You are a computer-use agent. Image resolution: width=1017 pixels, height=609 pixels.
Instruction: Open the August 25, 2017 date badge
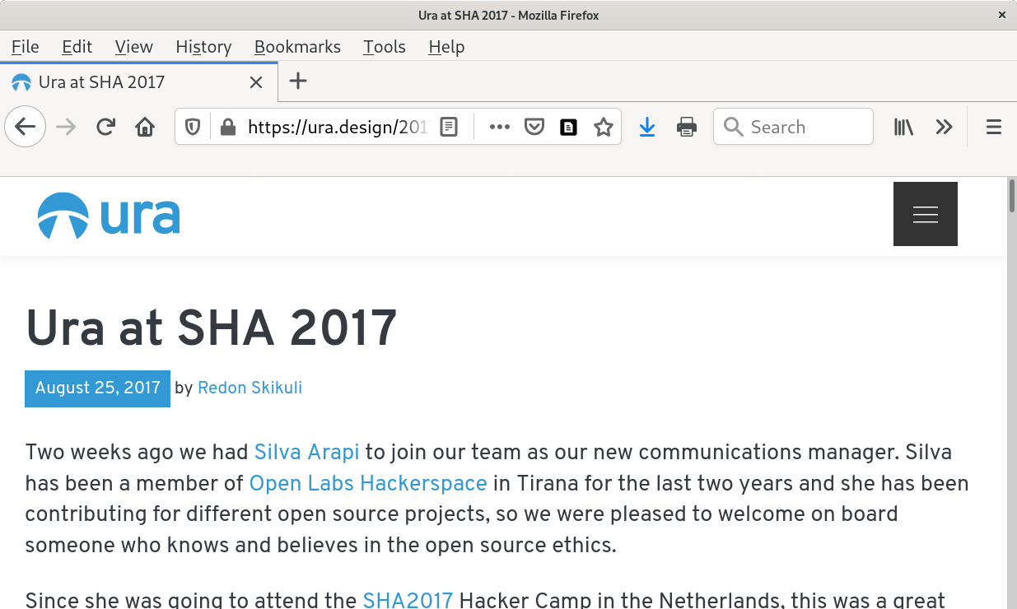(x=97, y=388)
